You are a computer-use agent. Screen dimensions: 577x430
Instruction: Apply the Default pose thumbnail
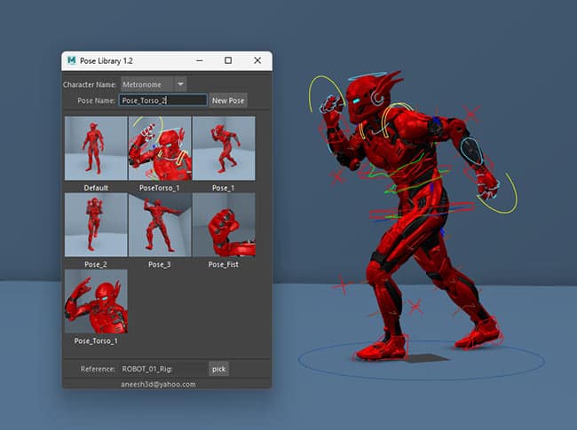(96, 149)
